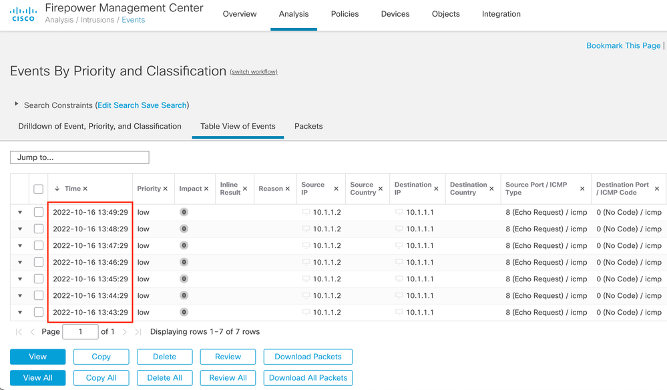This screenshot has height=390, width=667.
Task: Click destination host icon in 13:44:29 row
Action: click(399, 296)
